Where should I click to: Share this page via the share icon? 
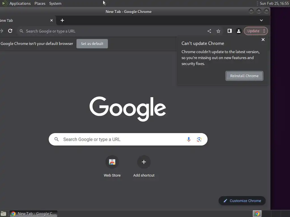209,31
